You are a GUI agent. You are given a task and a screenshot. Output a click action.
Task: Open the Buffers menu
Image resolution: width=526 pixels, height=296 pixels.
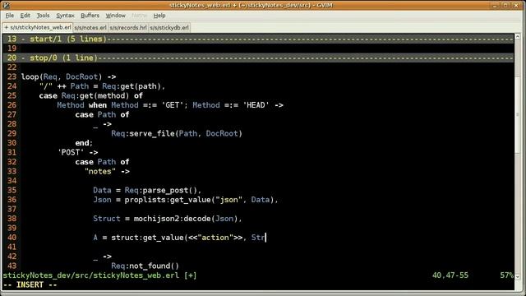coord(90,16)
